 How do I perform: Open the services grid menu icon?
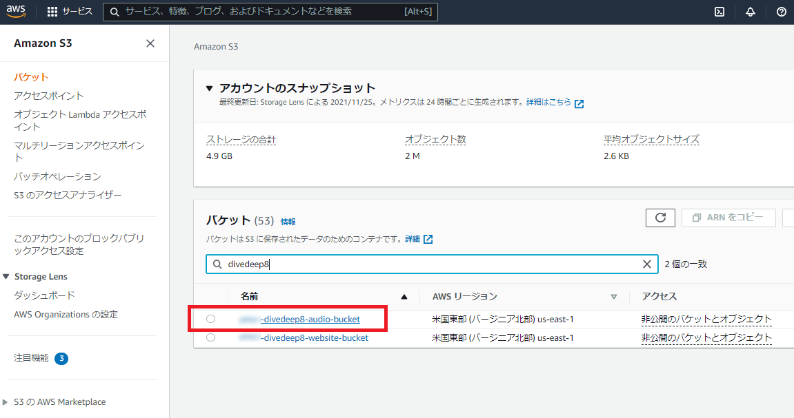coord(52,12)
